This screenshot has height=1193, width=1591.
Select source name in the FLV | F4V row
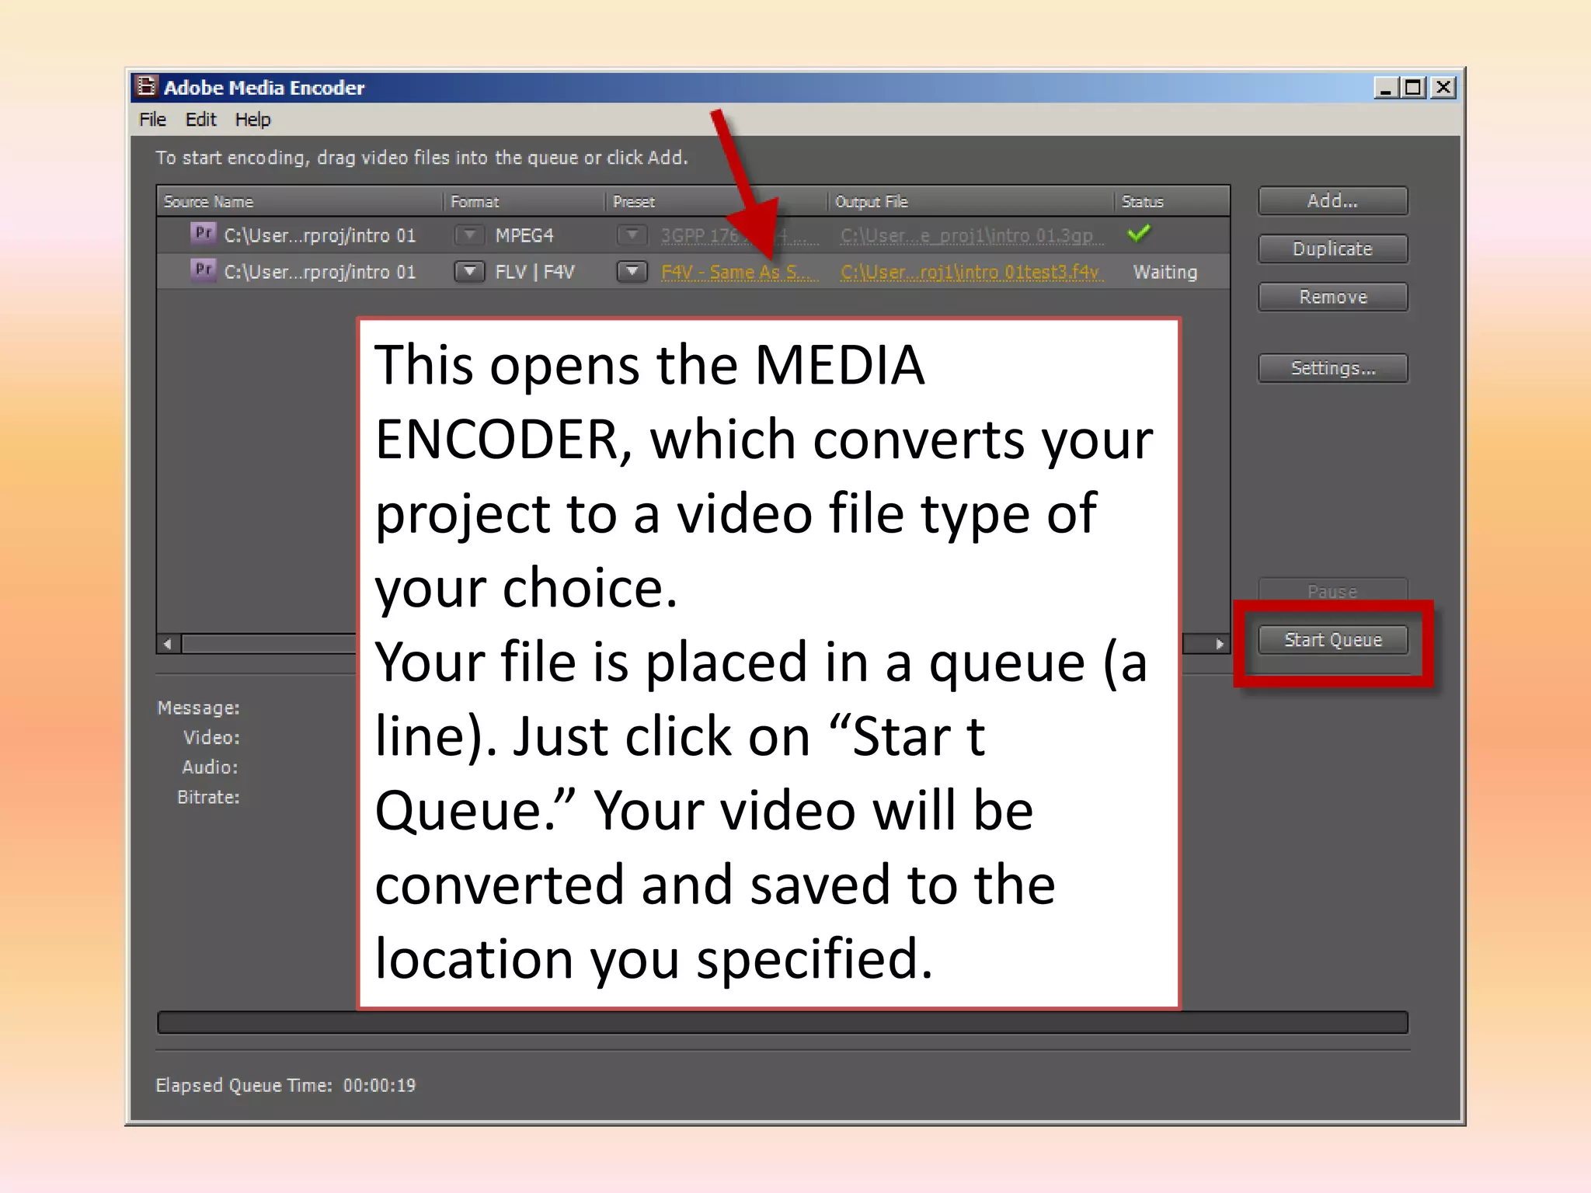320,273
